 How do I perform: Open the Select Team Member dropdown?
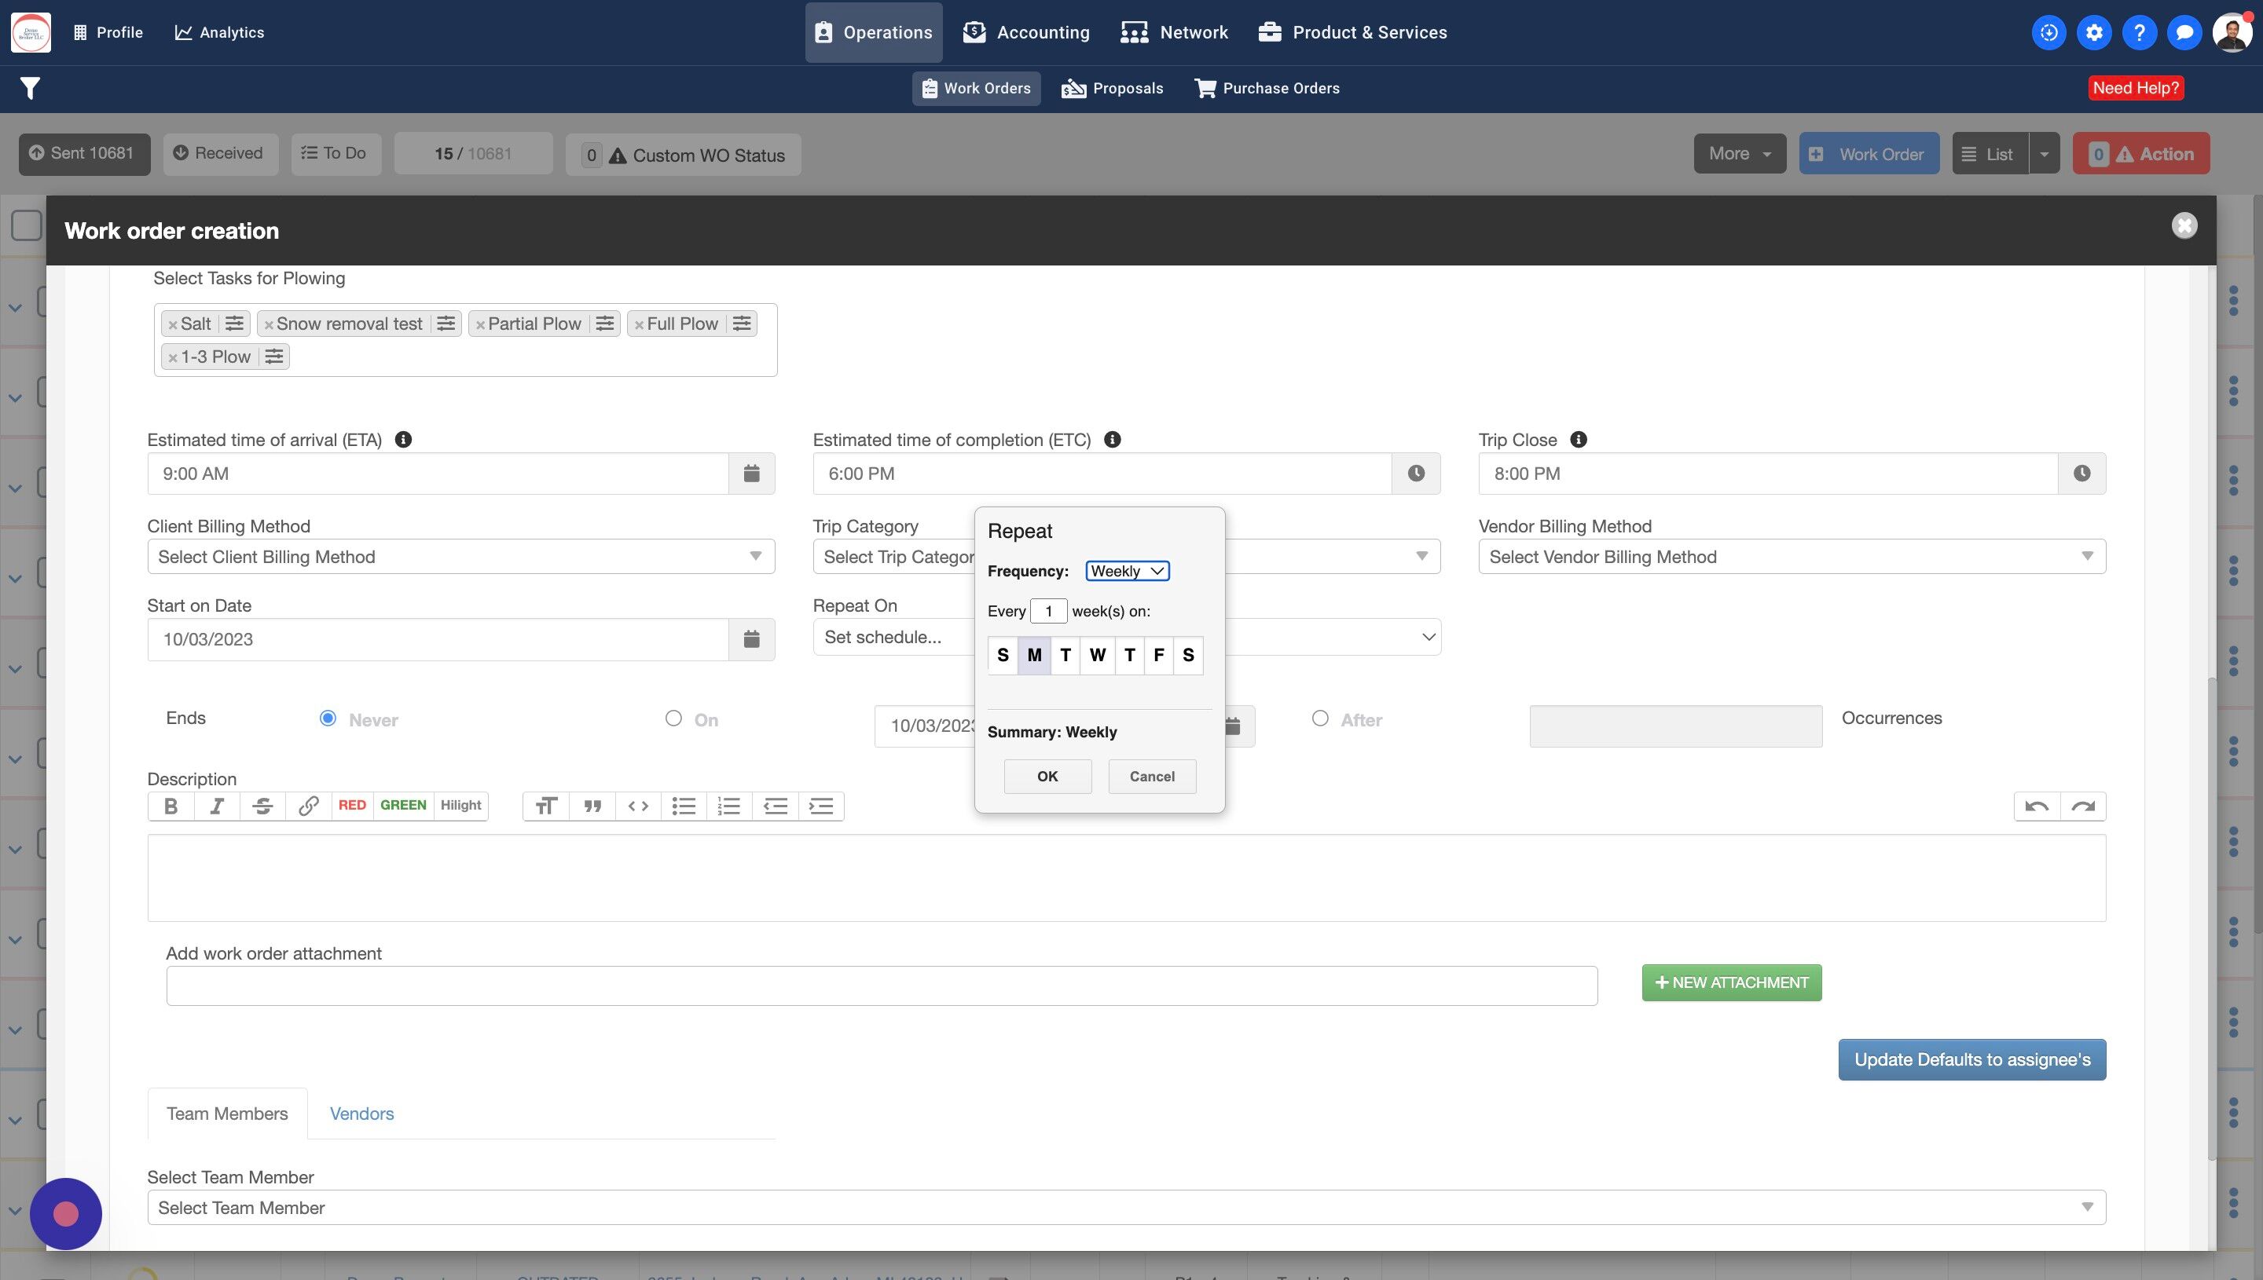[x=1125, y=1207]
